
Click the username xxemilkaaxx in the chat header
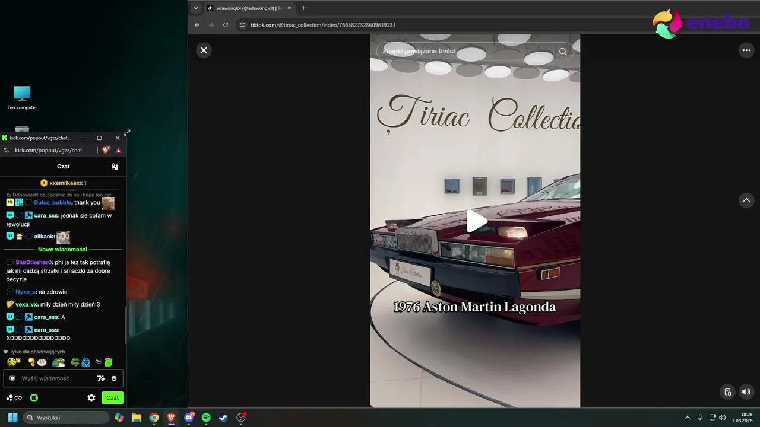(x=66, y=183)
